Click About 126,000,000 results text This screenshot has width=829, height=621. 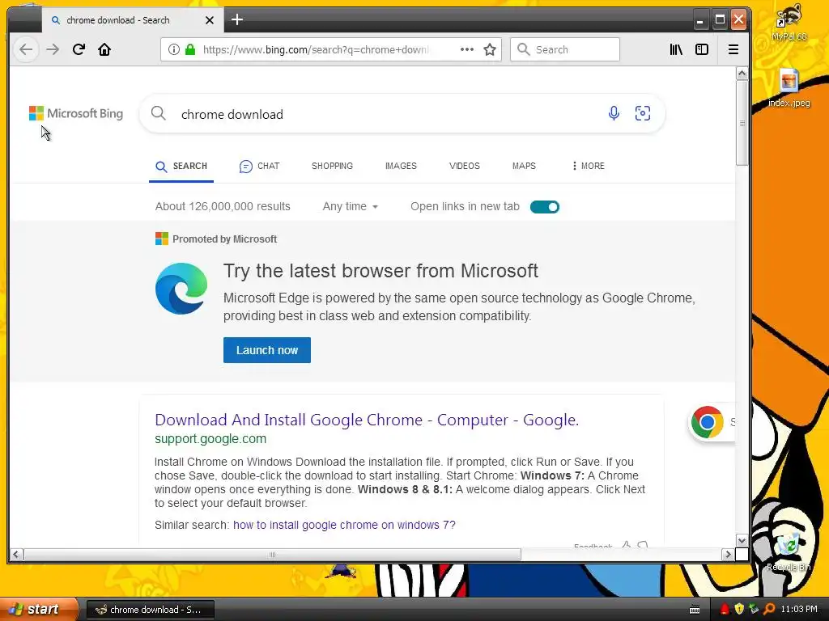click(x=223, y=206)
